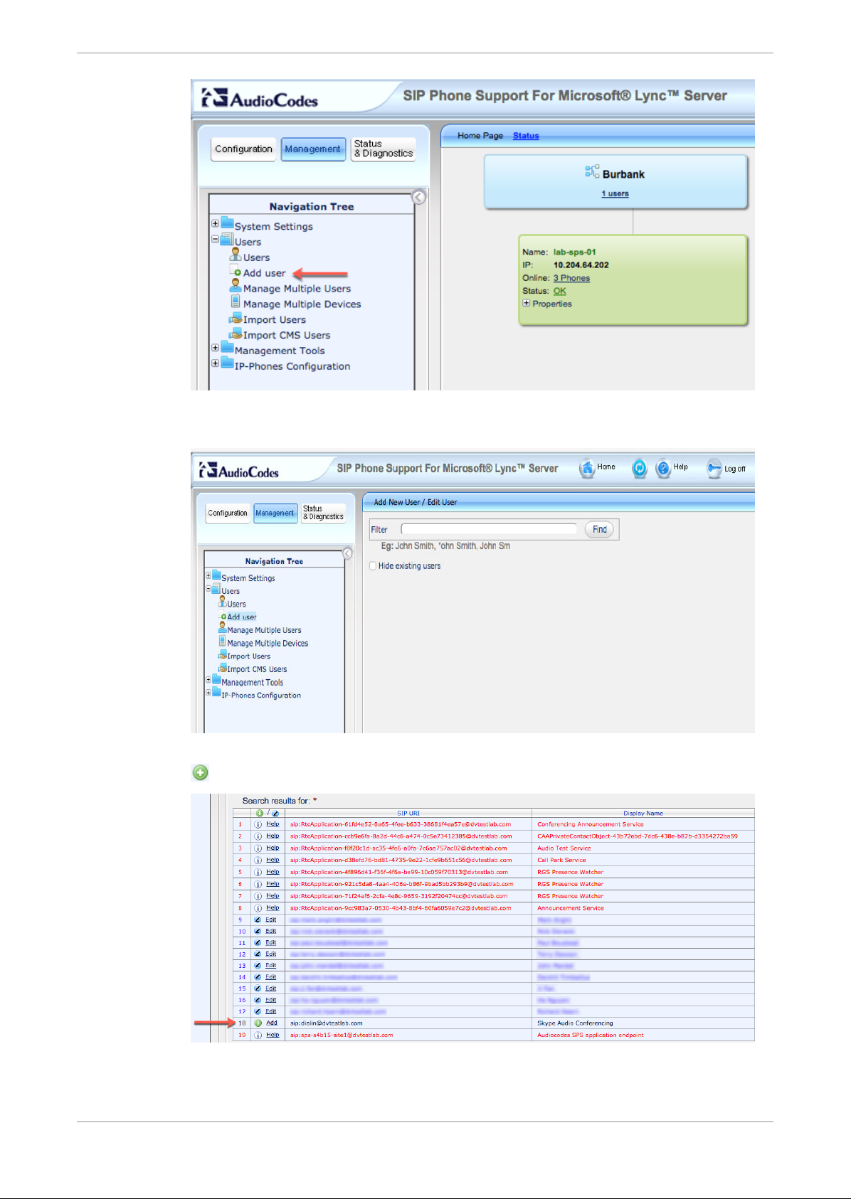Click the info icon in row 4 Call Park Service
This screenshot has width=851, height=1199.
(x=258, y=860)
